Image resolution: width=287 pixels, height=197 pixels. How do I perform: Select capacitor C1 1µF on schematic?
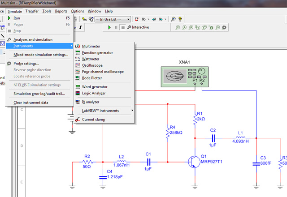[x=149, y=162]
